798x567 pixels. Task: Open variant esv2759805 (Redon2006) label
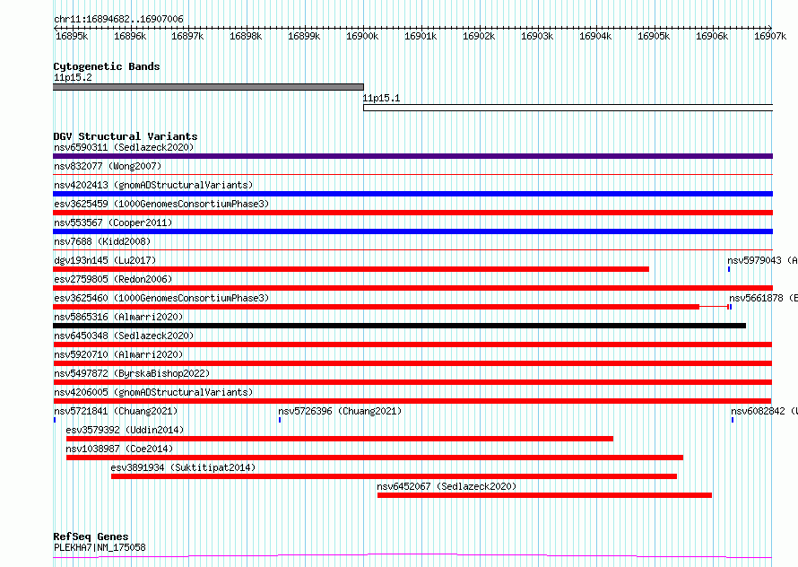click(113, 279)
